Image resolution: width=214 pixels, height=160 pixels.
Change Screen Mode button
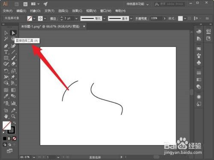point(9,151)
